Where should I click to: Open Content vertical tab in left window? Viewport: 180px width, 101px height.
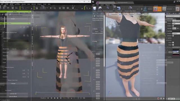(33, 64)
